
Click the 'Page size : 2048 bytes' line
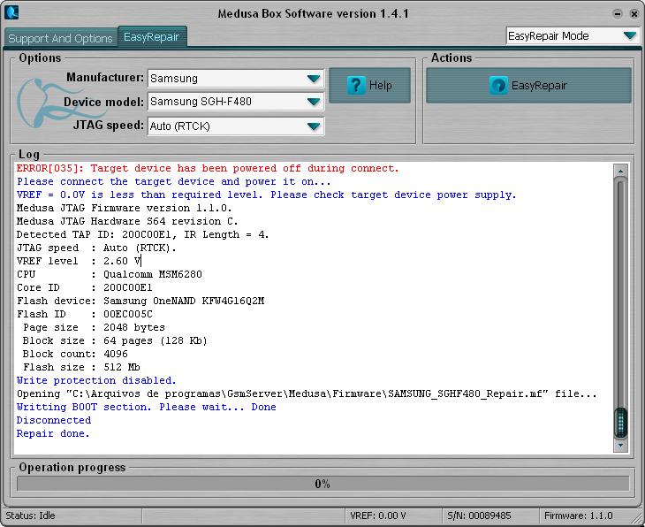pos(94,327)
